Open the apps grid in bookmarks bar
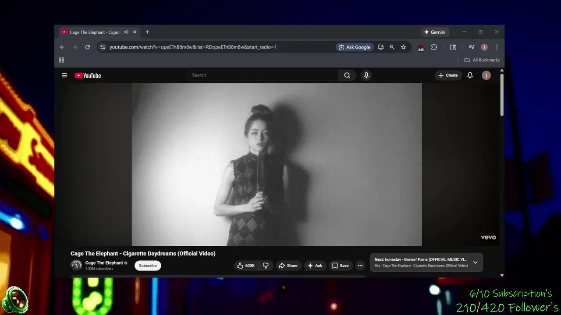This screenshot has width=561, height=315. (x=61, y=60)
